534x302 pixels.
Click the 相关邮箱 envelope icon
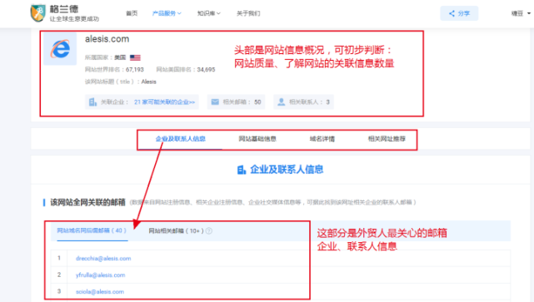click(x=215, y=102)
